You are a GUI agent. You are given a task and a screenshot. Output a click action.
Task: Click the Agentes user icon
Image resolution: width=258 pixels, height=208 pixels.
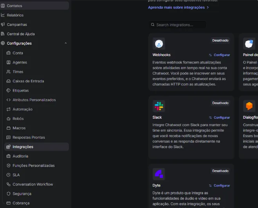click(x=9, y=62)
